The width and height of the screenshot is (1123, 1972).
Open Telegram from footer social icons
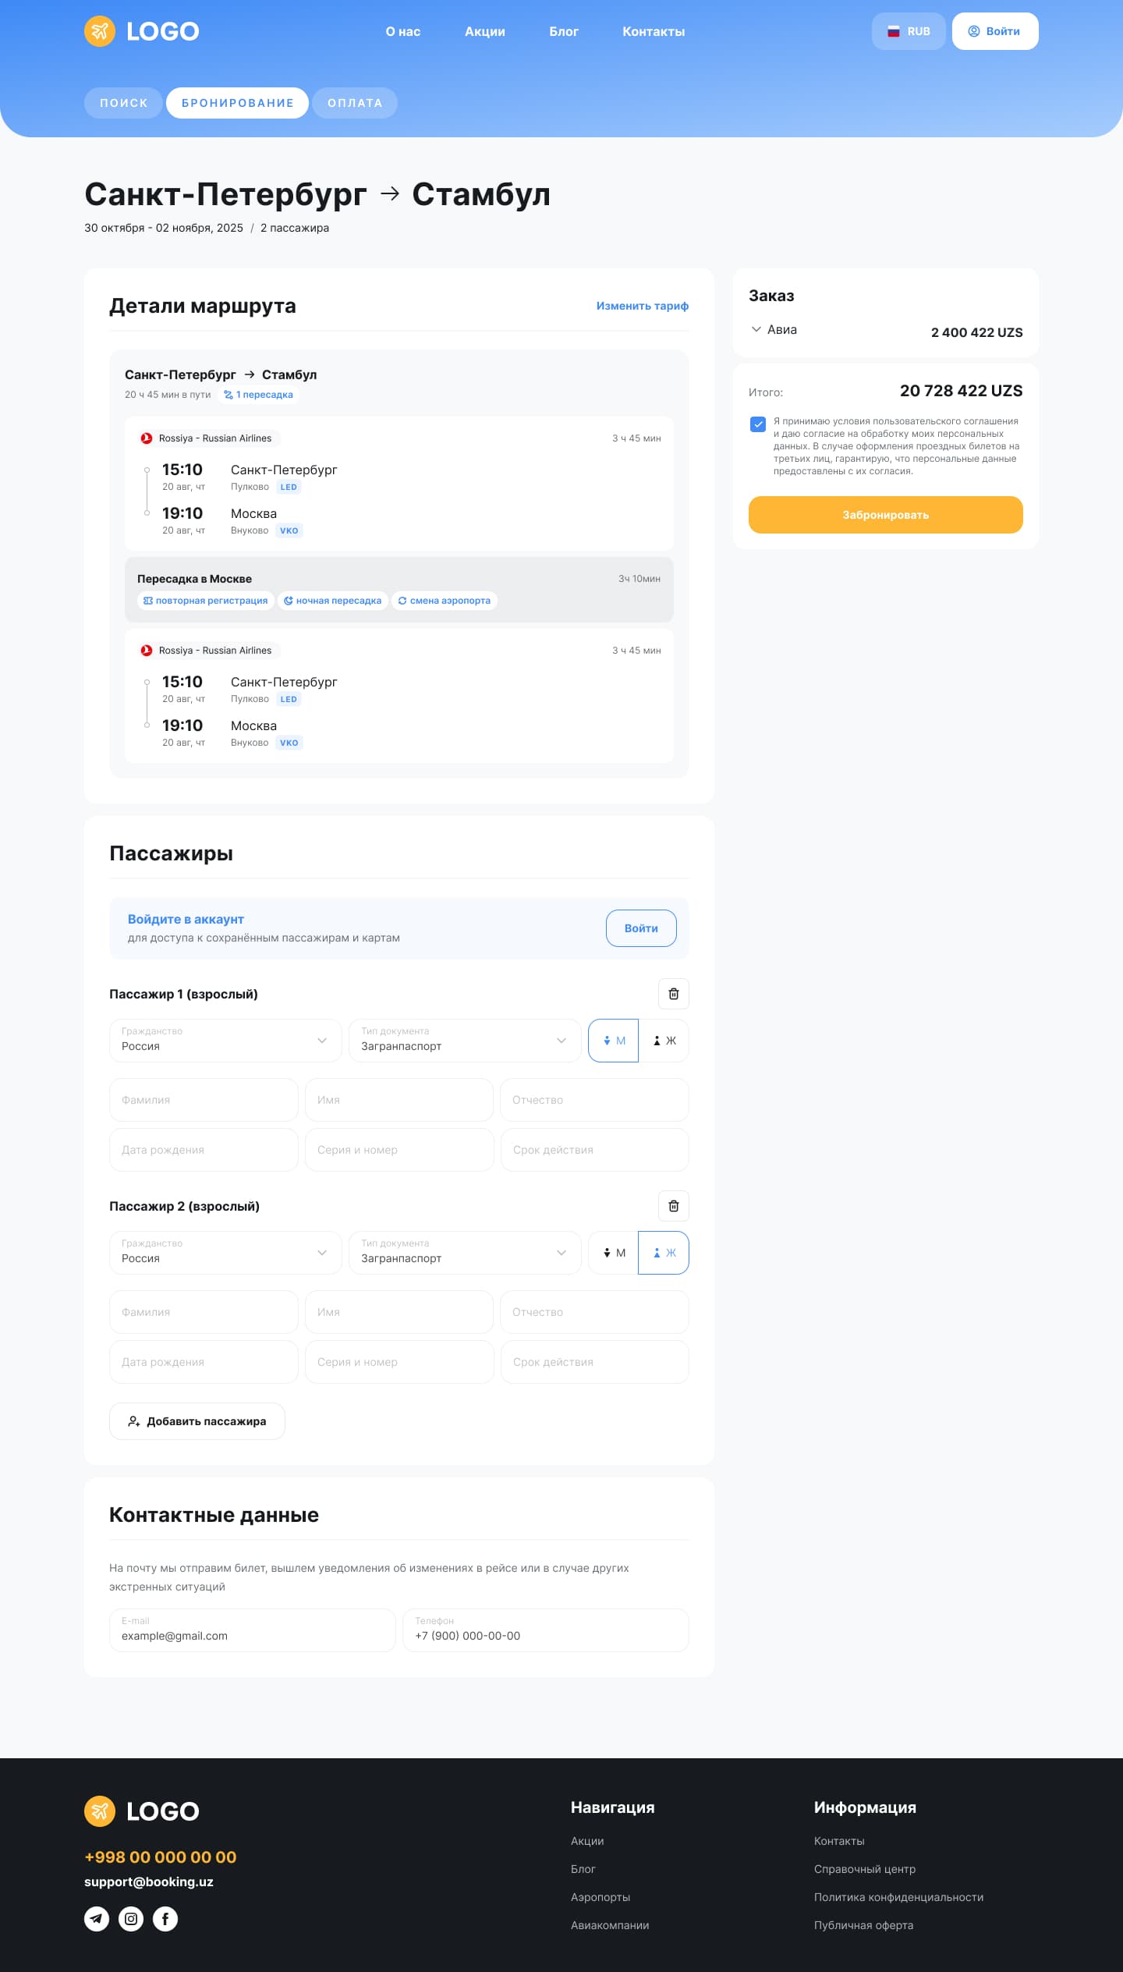click(x=97, y=1919)
